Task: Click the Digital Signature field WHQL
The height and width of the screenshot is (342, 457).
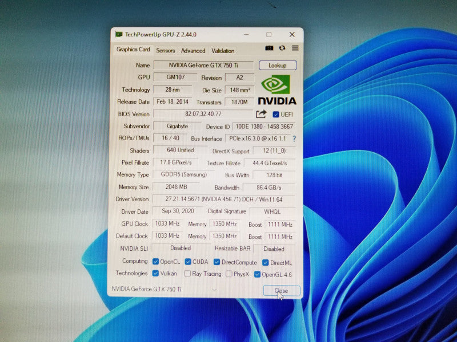Action: point(272,211)
